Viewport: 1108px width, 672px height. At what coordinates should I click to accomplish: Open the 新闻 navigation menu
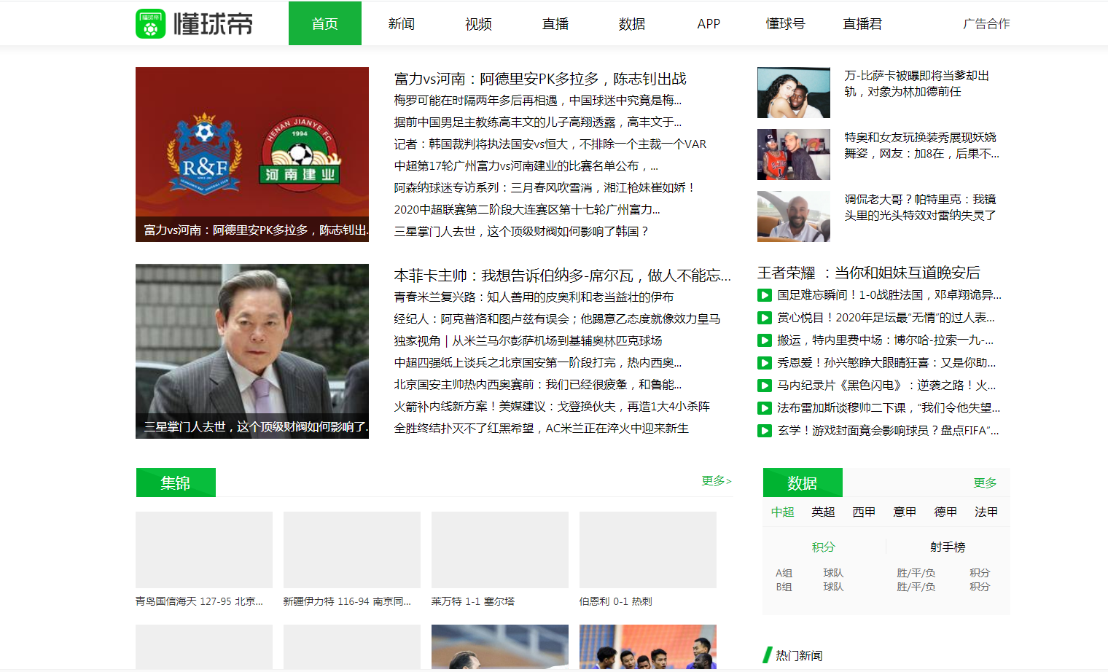click(x=402, y=23)
